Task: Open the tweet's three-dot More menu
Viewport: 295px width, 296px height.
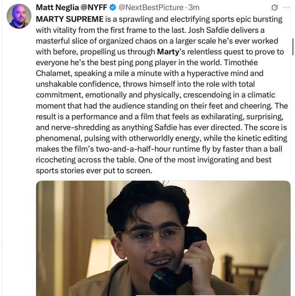Action: pos(288,7)
